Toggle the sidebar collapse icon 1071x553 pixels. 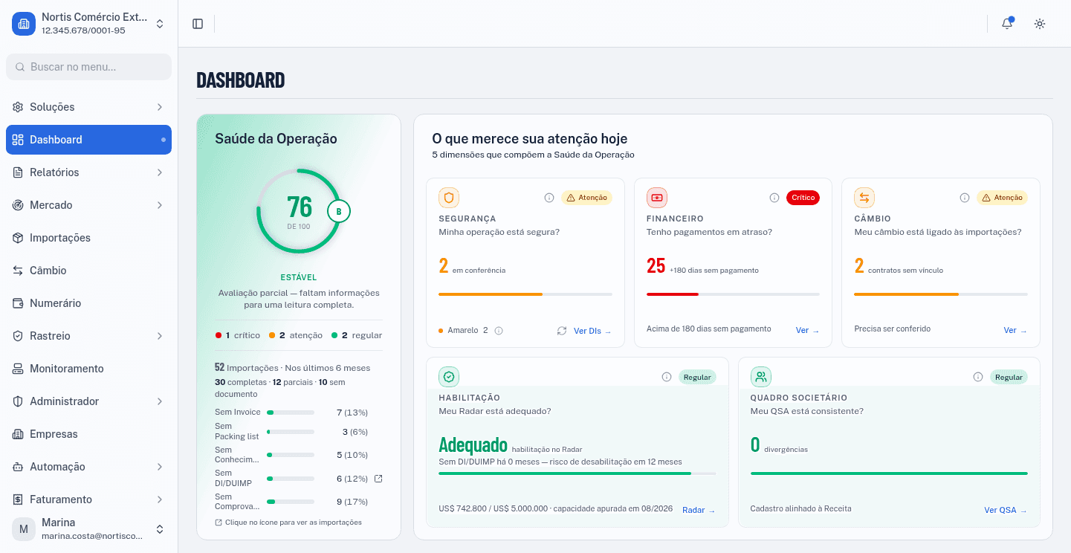pos(198,24)
